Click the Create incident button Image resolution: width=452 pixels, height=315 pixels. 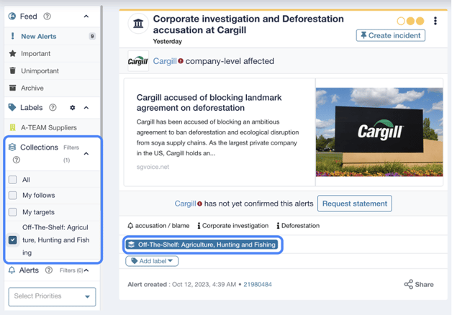pyautogui.click(x=391, y=35)
